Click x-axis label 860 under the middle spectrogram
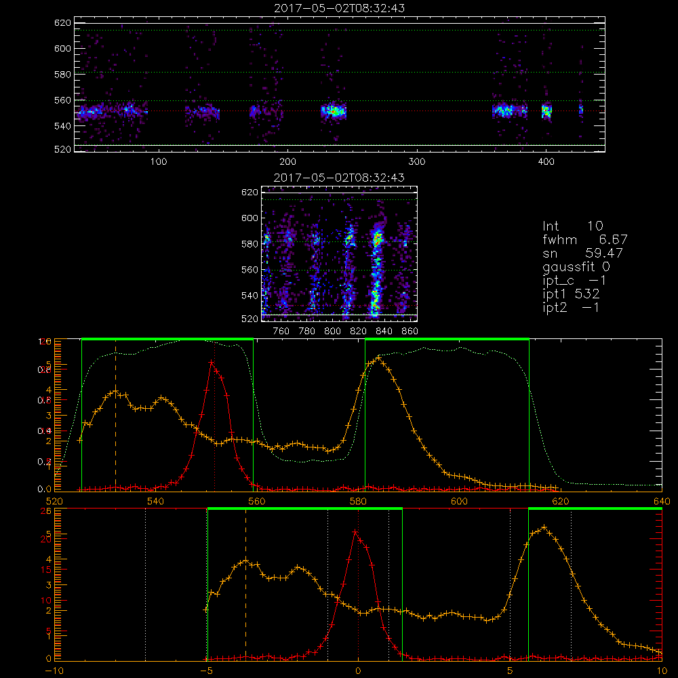Screen dimensions: 678x678 click(x=410, y=332)
